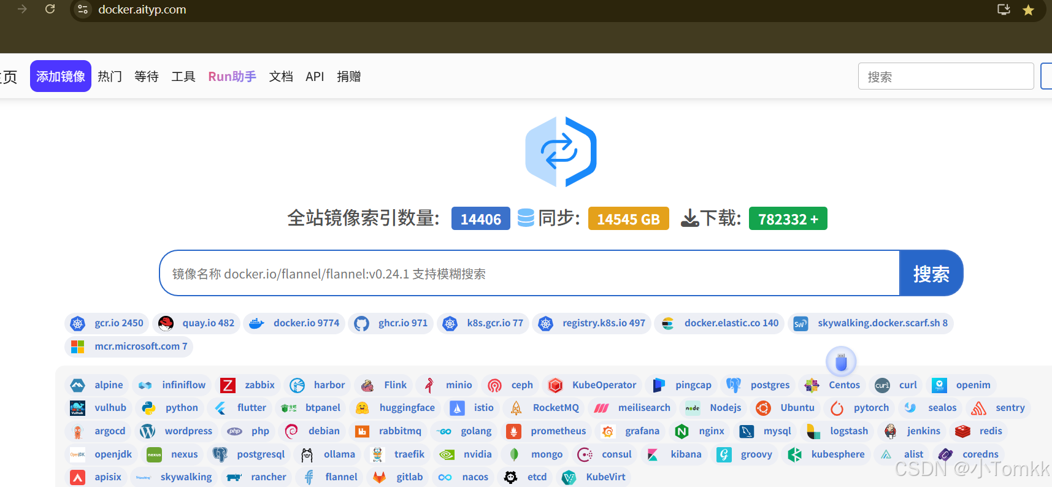Click the ollama llama icon
The height and width of the screenshot is (487, 1052).
click(x=307, y=454)
